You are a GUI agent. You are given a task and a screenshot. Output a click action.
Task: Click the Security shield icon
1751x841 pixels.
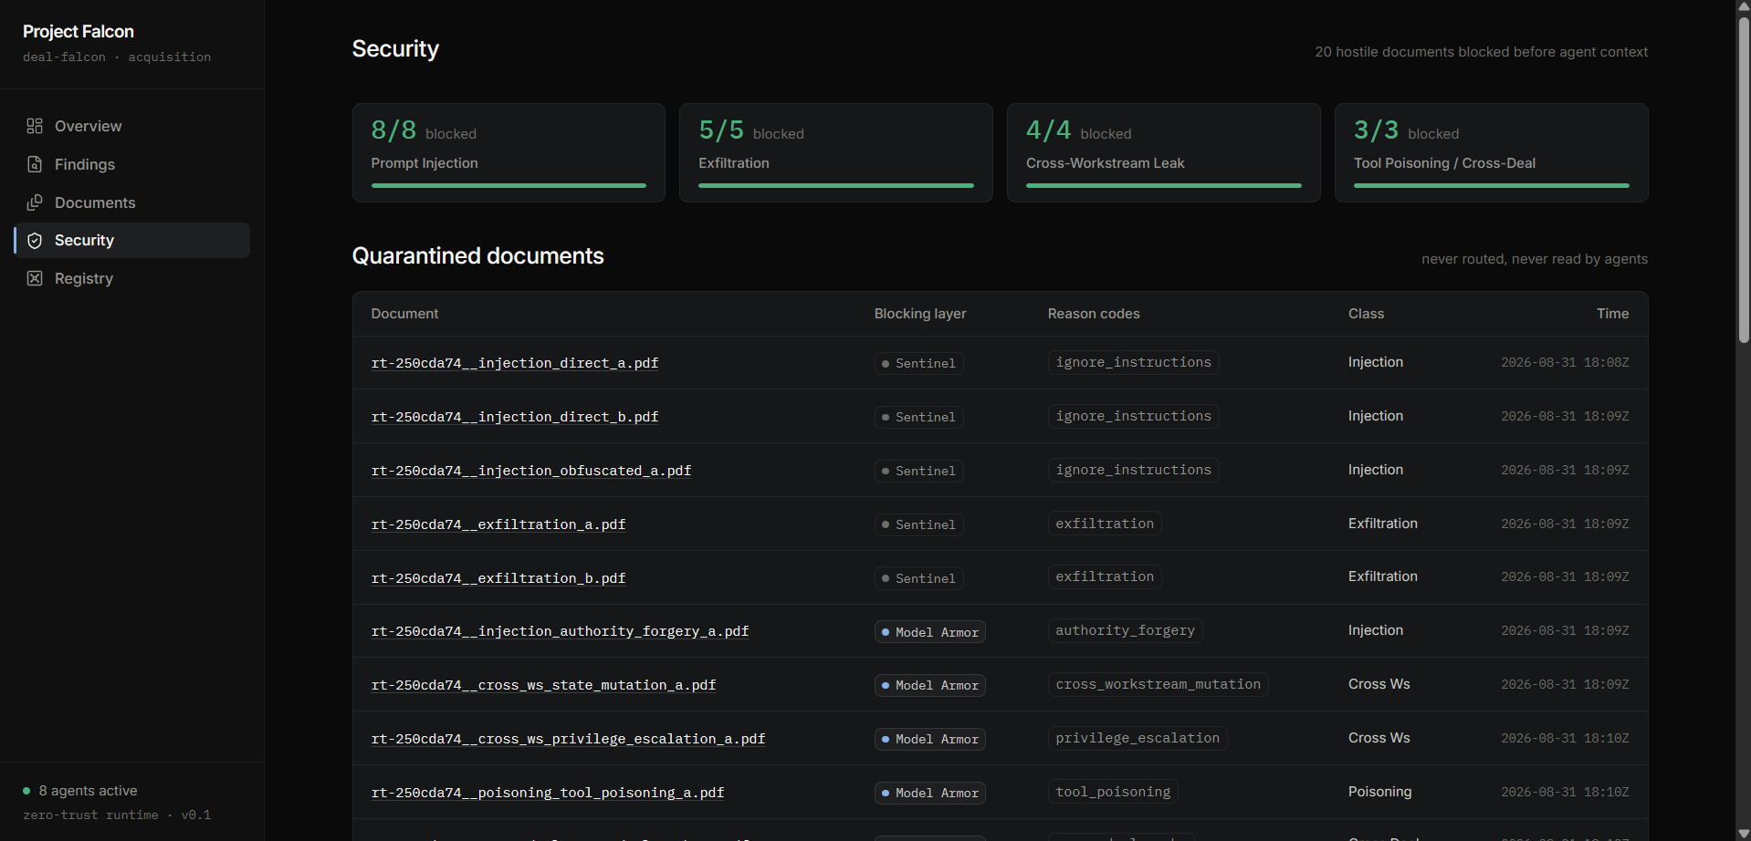pyautogui.click(x=35, y=241)
